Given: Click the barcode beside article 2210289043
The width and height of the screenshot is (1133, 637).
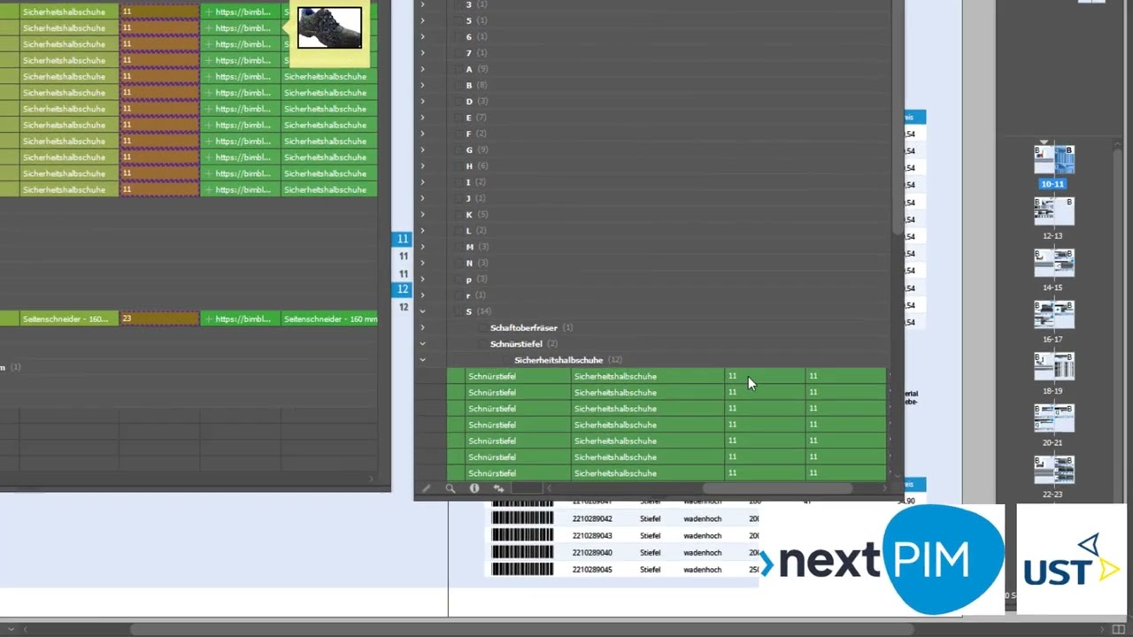Looking at the screenshot, I should [522, 536].
